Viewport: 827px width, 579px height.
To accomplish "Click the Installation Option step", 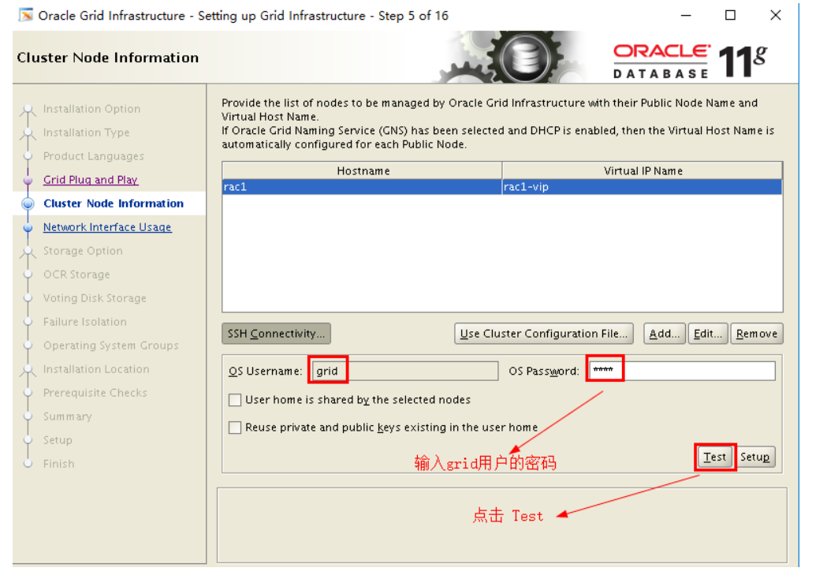I will [91, 109].
